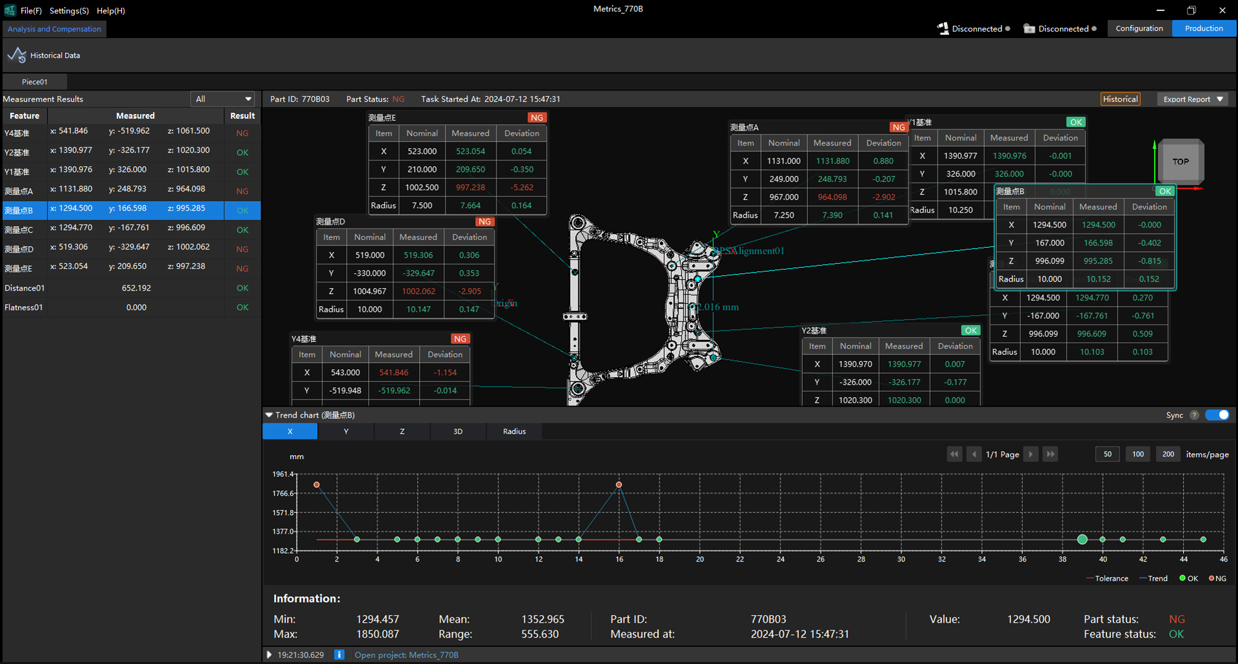Select the 测量点D feature row
The height and width of the screenshot is (664, 1238).
(x=131, y=249)
